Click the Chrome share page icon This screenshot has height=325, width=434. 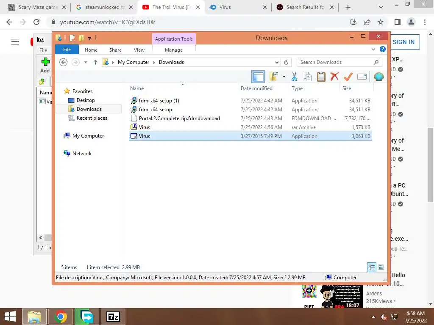(367, 22)
